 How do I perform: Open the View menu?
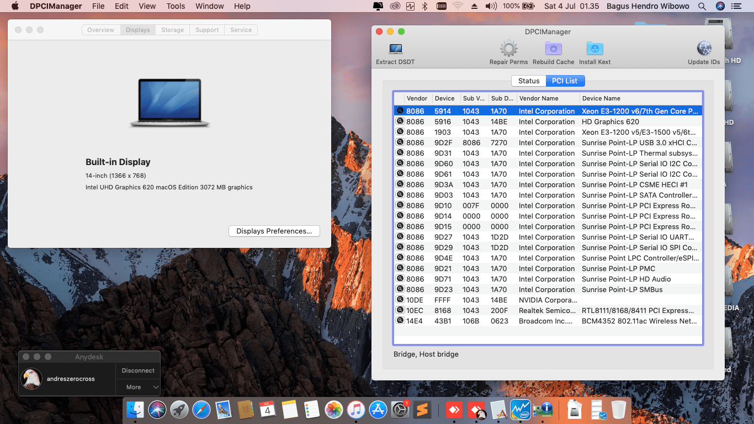[x=147, y=6]
